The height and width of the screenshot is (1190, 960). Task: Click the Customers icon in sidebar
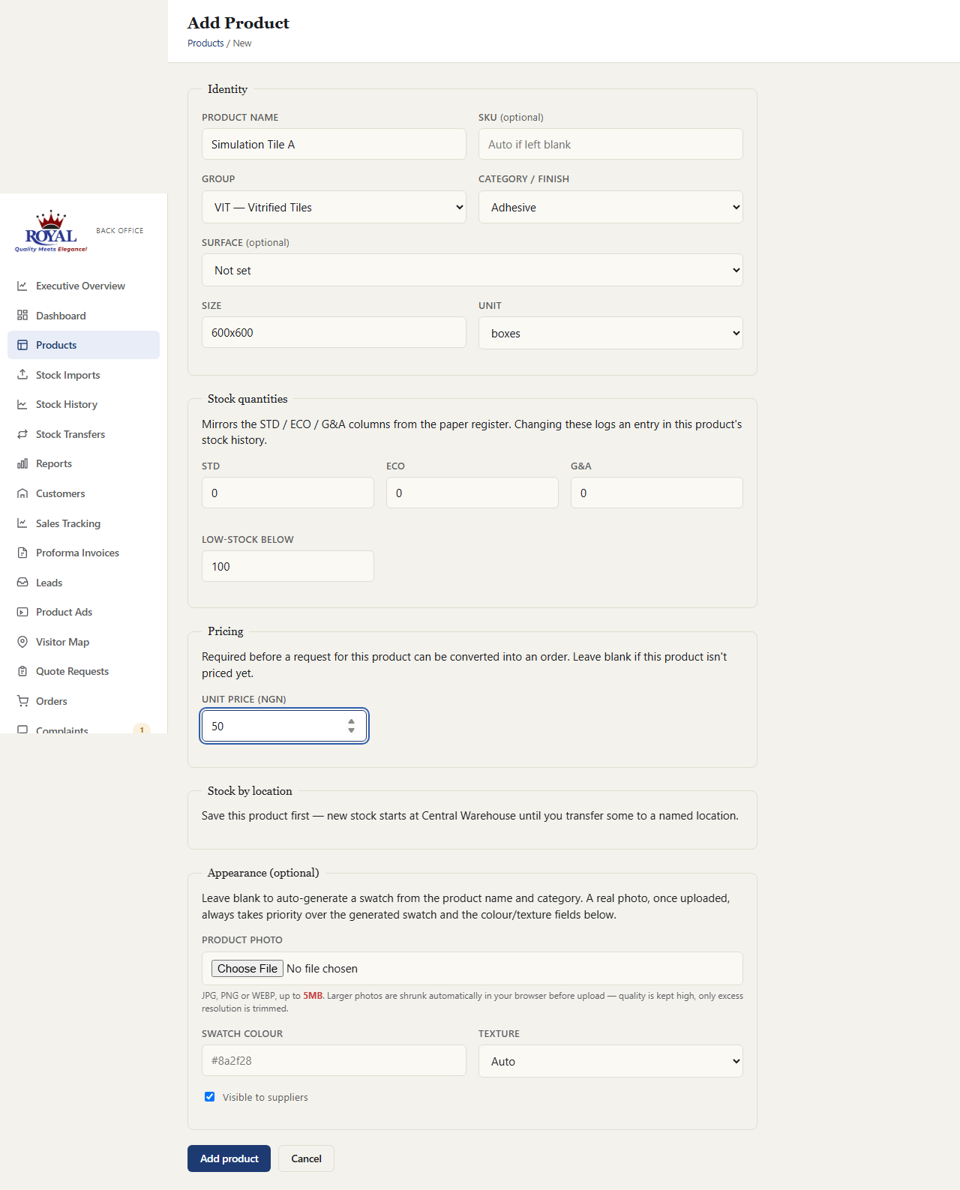coord(22,493)
